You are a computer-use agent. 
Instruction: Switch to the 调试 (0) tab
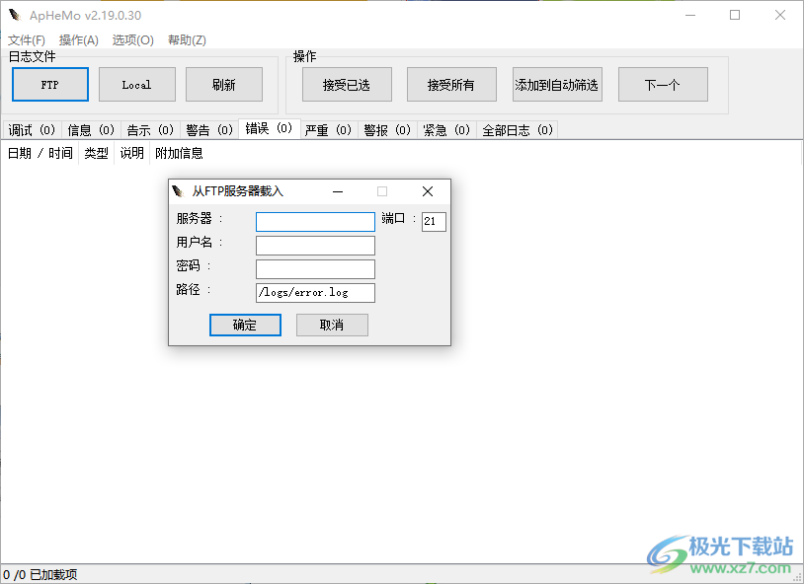coord(32,130)
